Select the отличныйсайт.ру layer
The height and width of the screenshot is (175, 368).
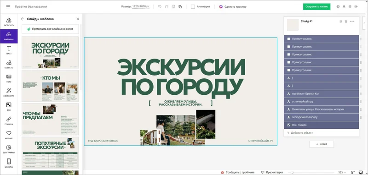pyautogui.click(x=321, y=102)
